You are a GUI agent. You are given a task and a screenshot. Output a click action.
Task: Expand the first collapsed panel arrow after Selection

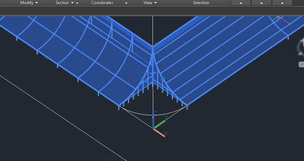point(241,3)
